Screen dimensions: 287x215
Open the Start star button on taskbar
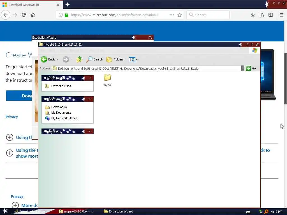(x=5, y=211)
